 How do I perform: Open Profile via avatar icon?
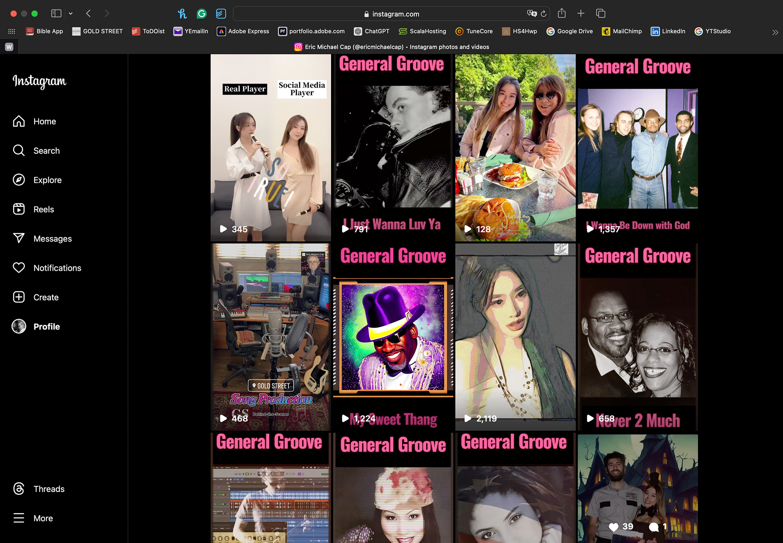[19, 326]
